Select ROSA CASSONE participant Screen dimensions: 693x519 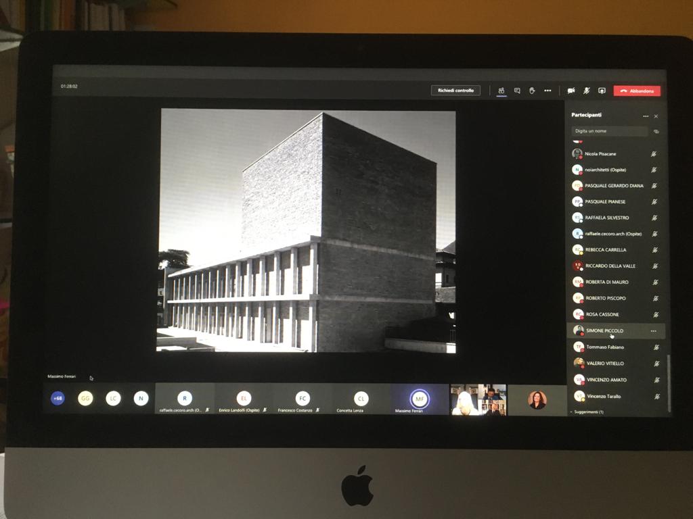click(616, 314)
